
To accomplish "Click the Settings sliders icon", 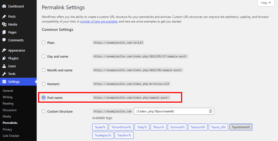I will coord(4,82).
